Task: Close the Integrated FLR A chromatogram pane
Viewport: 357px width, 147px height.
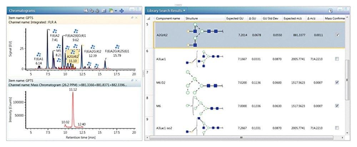Action: coord(136,17)
